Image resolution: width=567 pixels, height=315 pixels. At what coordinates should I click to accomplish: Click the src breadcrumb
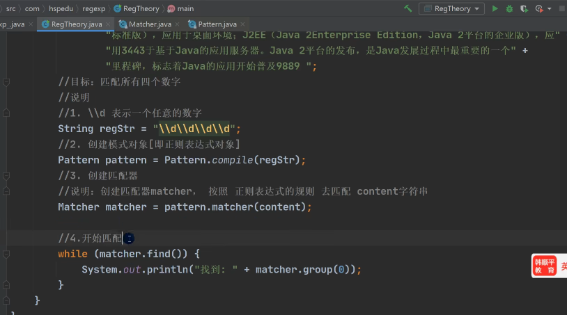11,8
